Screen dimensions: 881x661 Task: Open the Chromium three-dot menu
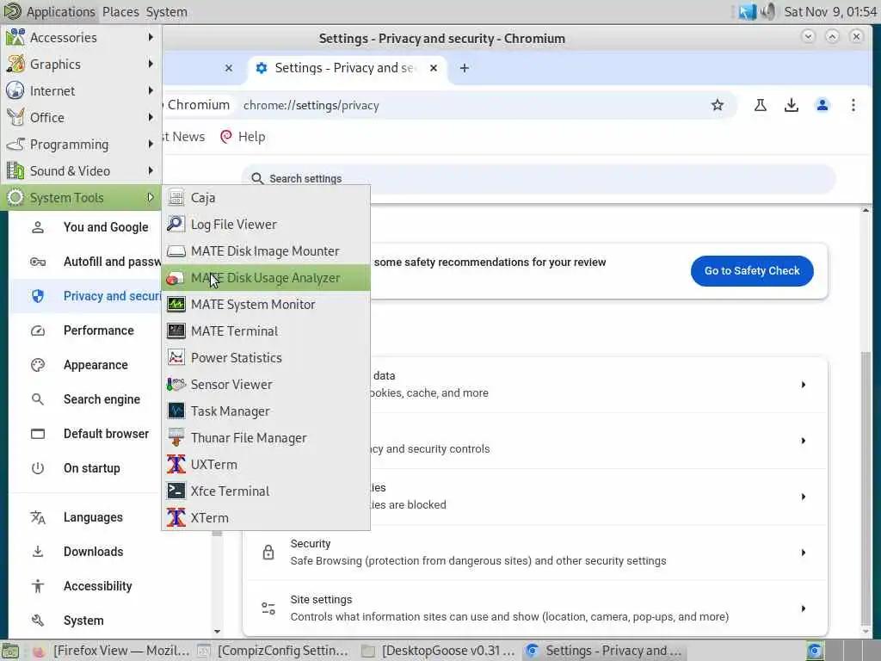[x=853, y=105]
